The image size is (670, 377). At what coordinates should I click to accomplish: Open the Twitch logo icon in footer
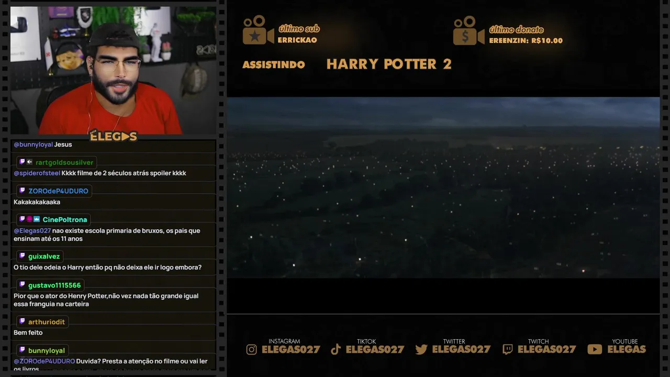point(507,350)
